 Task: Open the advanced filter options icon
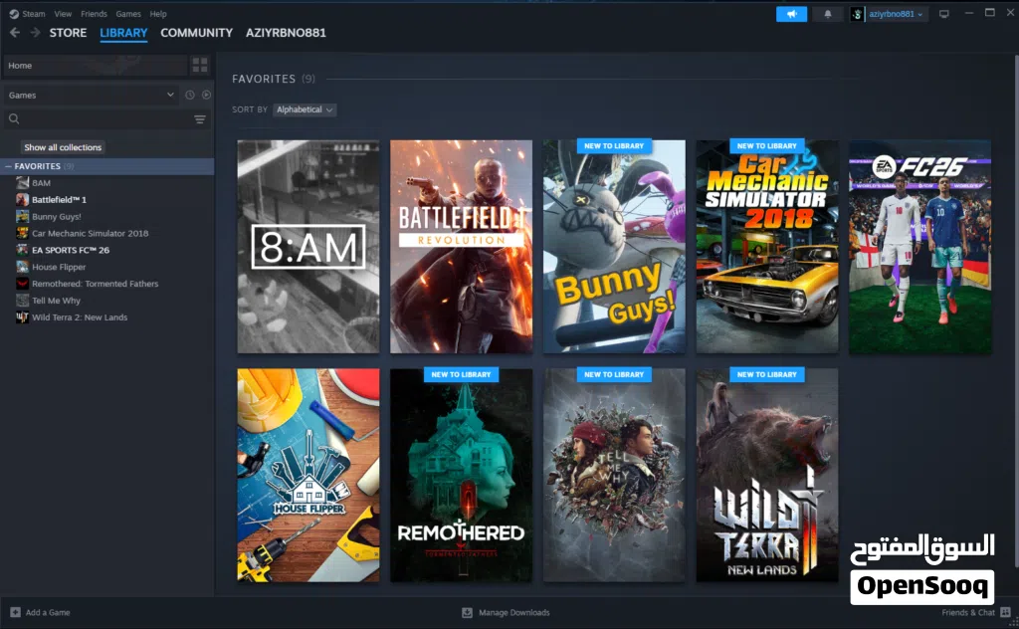(200, 118)
